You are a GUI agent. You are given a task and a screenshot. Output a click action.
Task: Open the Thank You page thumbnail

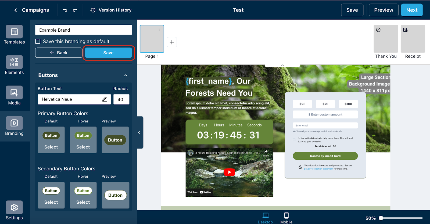[386, 39]
